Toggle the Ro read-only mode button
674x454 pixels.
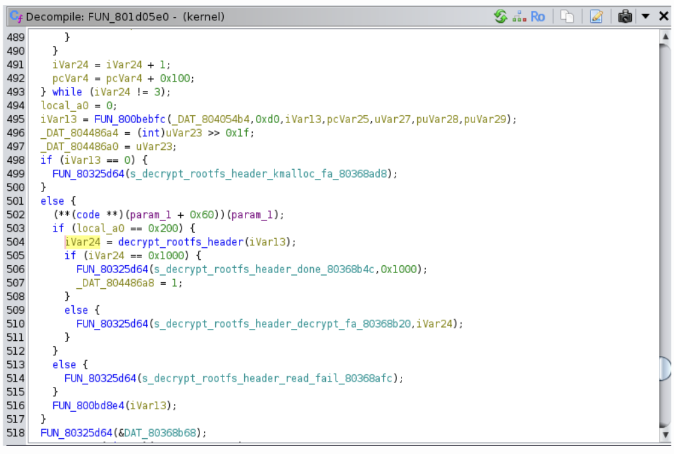(538, 16)
